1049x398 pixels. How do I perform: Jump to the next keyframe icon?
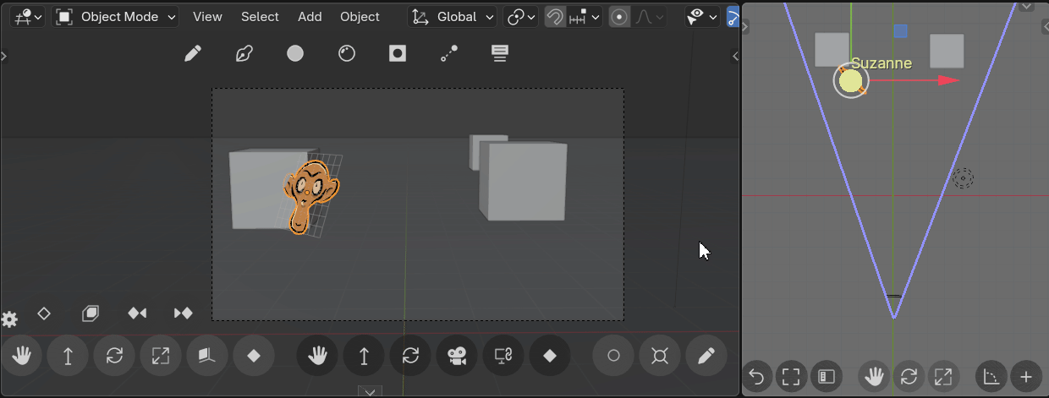click(x=183, y=313)
